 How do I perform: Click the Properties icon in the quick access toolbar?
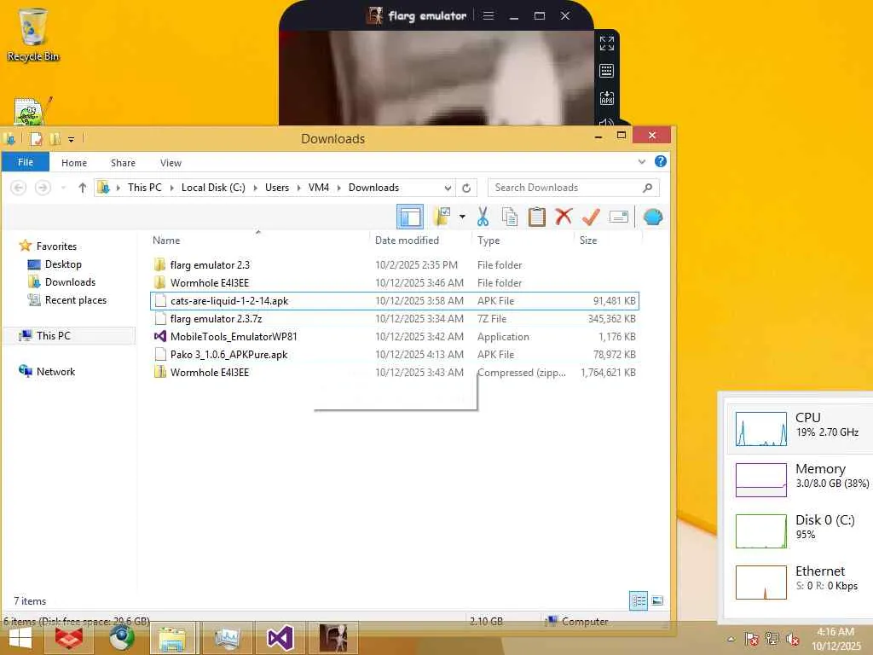[x=37, y=139]
